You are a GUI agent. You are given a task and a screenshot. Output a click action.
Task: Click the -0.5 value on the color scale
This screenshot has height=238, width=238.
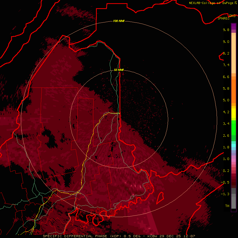coord(225,182)
